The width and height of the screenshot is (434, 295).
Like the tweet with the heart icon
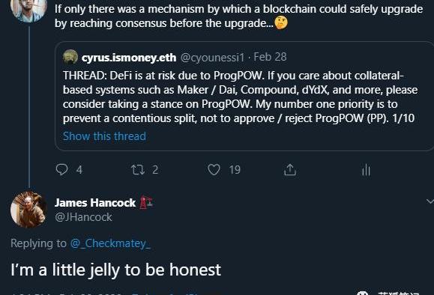[214, 170]
